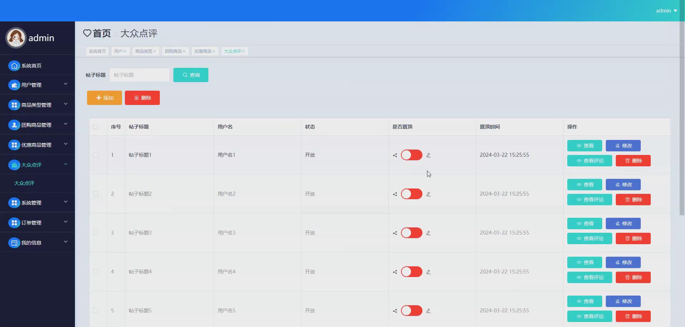Click the 系统首页 home icon
Image resolution: width=685 pixels, height=327 pixels.
(x=14, y=66)
